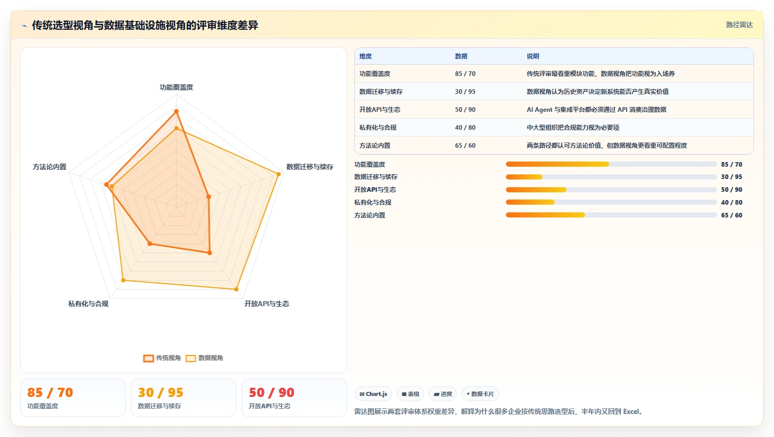Click the description starting 数据视角认为历史资产

click(x=598, y=92)
